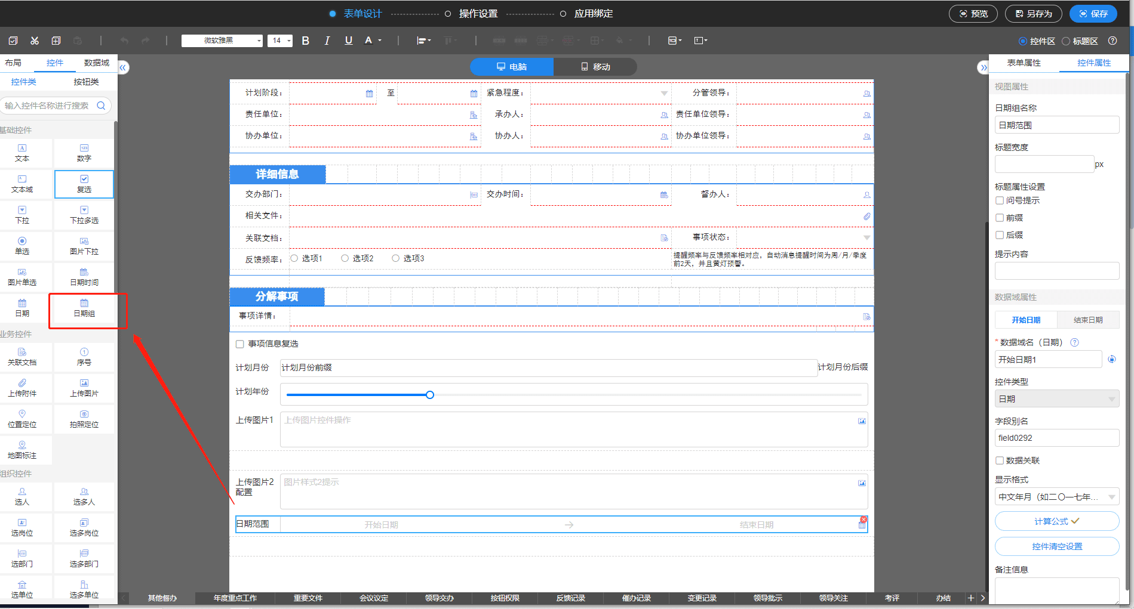The height and width of the screenshot is (609, 1134).
Task: Add the 文本 text control
Action: tap(22, 153)
